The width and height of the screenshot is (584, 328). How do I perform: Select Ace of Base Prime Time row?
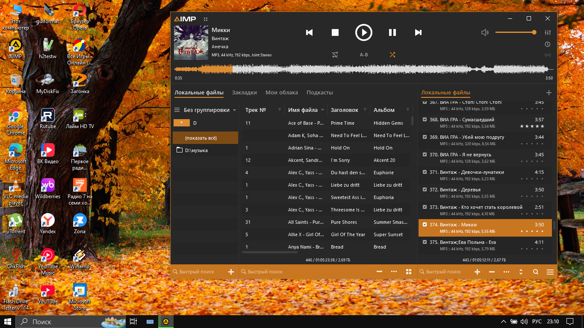click(x=326, y=123)
